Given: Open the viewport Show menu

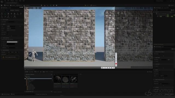Looking at the screenshot, I should (x=40, y=8).
